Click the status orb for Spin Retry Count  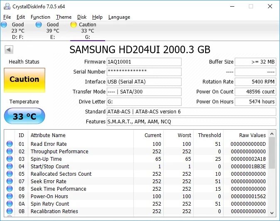(x=10, y=204)
